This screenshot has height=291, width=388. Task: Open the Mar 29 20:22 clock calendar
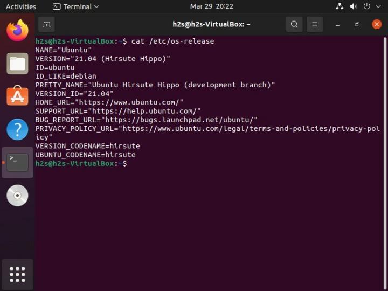click(x=212, y=6)
